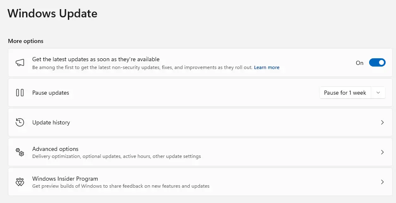Open Advanced options settings row
Image resolution: width=396 pixels, height=203 pixels.
pos(55,149)
